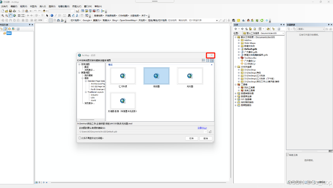Open the OpenStreetMap dropdown button
Viewport: 333px width, 188px height.
point(129,20)
